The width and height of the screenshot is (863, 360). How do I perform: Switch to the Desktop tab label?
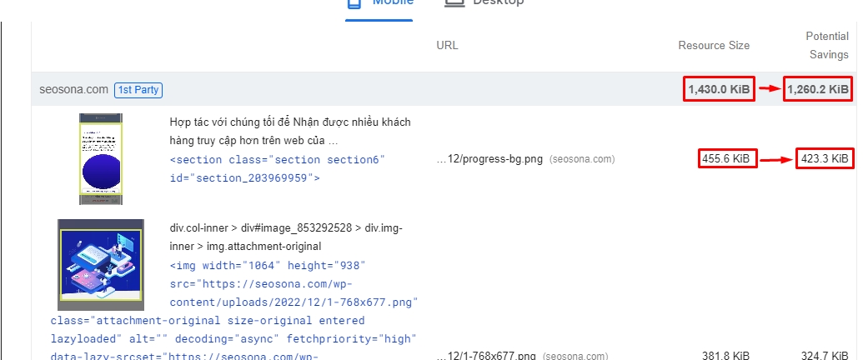[x=498, y=3]
